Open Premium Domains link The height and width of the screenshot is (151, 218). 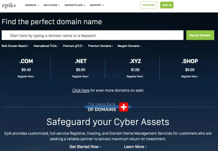[100, 46]
